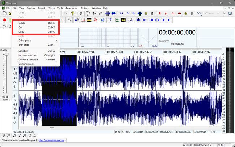Image resolution: width=235 pixels, height=147 pixels.
Task: Open the Tools menu
Action: coord(60,8)
